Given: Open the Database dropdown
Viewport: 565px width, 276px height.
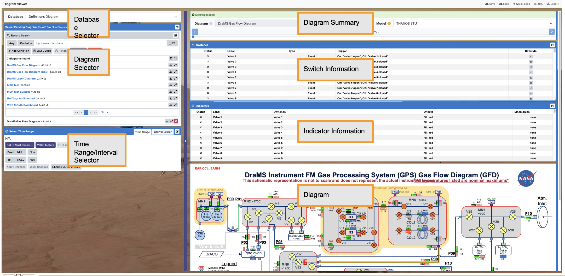Looking at the screenshot, I should tap(175, 17).
